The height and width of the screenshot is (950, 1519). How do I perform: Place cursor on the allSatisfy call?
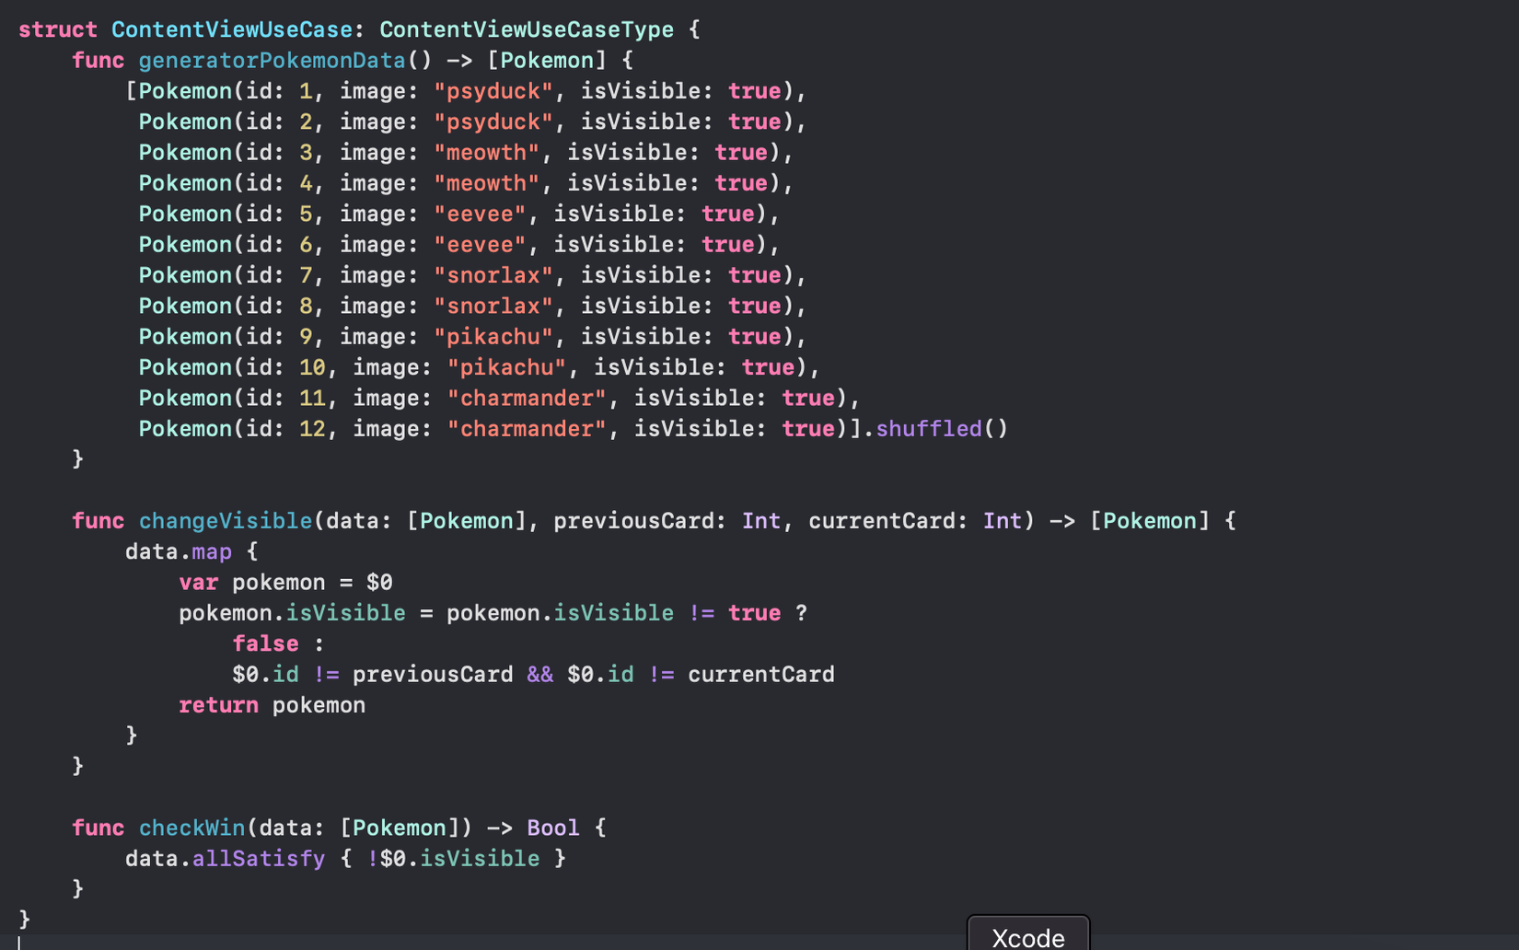258,859
